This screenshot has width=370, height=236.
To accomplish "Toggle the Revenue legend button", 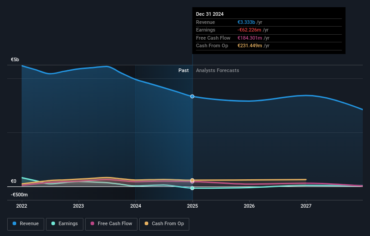I will pyautogui.click(x=26, y=224).
